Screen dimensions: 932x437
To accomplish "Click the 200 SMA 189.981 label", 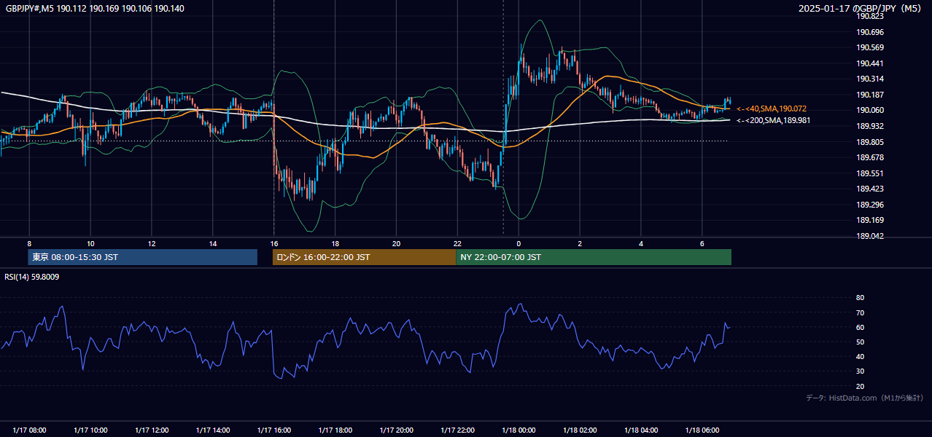I will (773, 120).
